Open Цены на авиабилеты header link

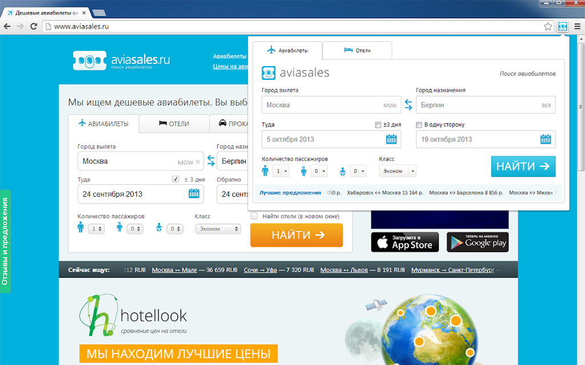tap(230, 66)
